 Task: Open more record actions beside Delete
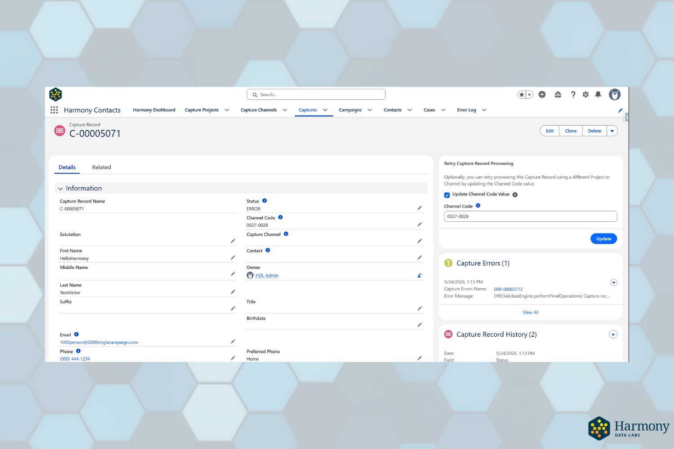(612, 131)
